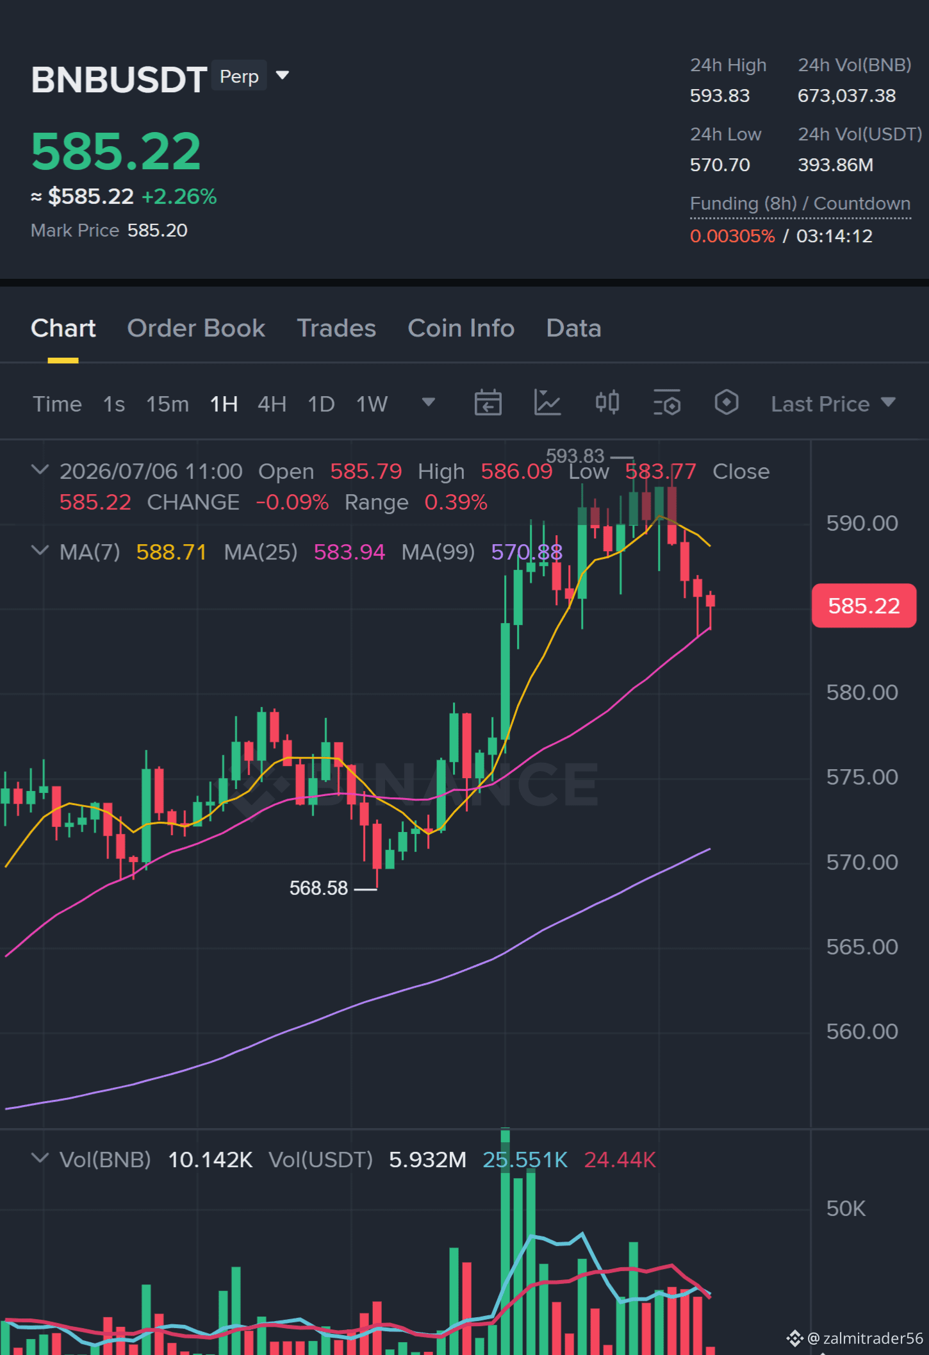Open the Trades tab
Screen dimensions: 929x1355
pyautogui.click(x=336, y=328)
